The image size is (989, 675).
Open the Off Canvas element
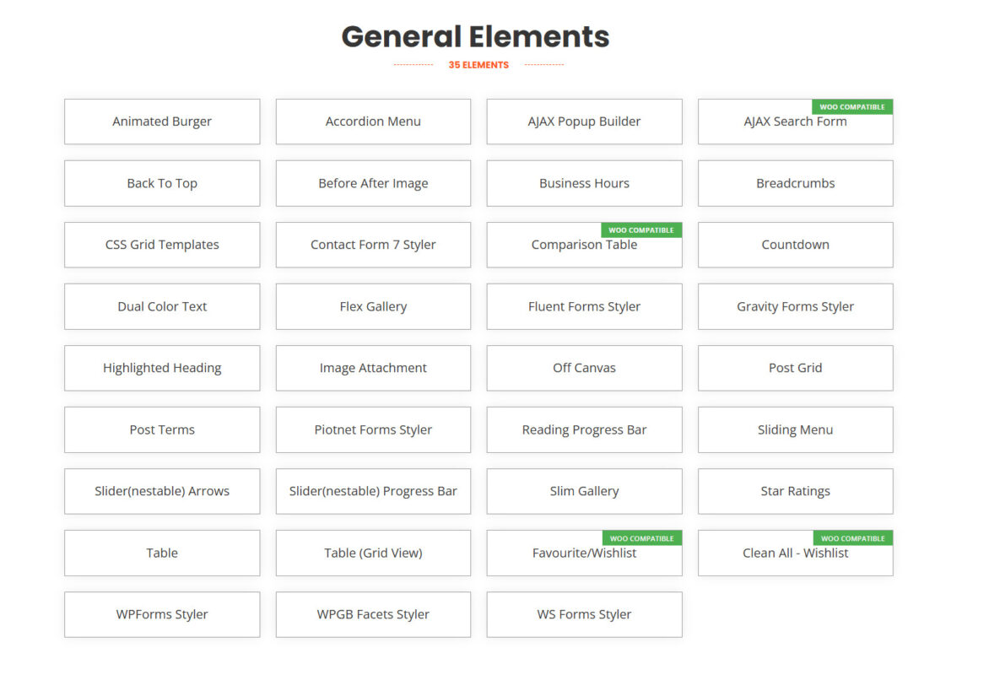(584, 368)
